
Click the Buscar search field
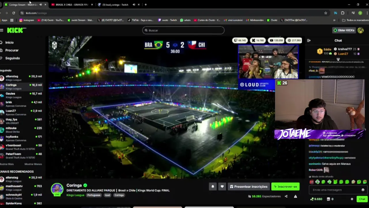(183, 30)
